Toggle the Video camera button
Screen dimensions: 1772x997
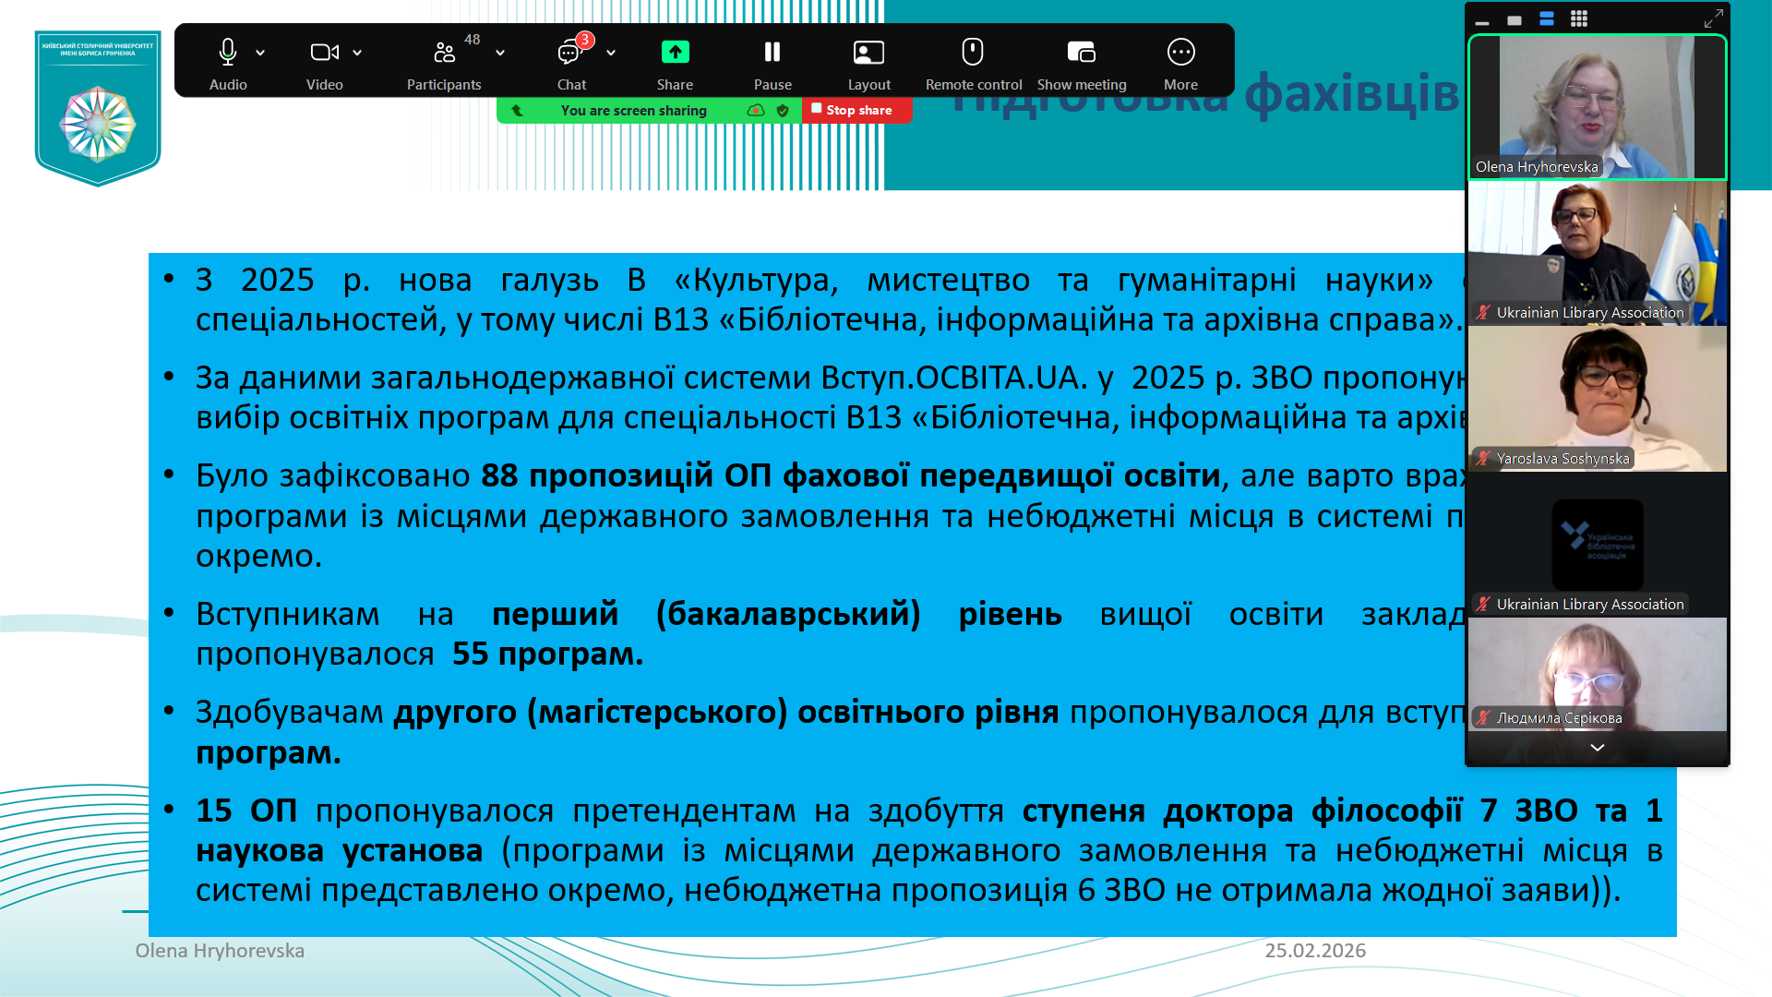pyautogui.click(x=324, y=54)
